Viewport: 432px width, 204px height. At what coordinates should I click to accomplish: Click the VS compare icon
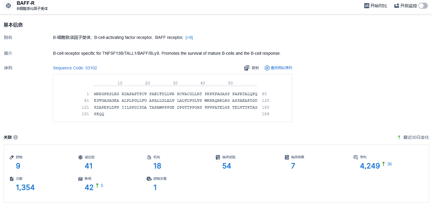[366, 6]
